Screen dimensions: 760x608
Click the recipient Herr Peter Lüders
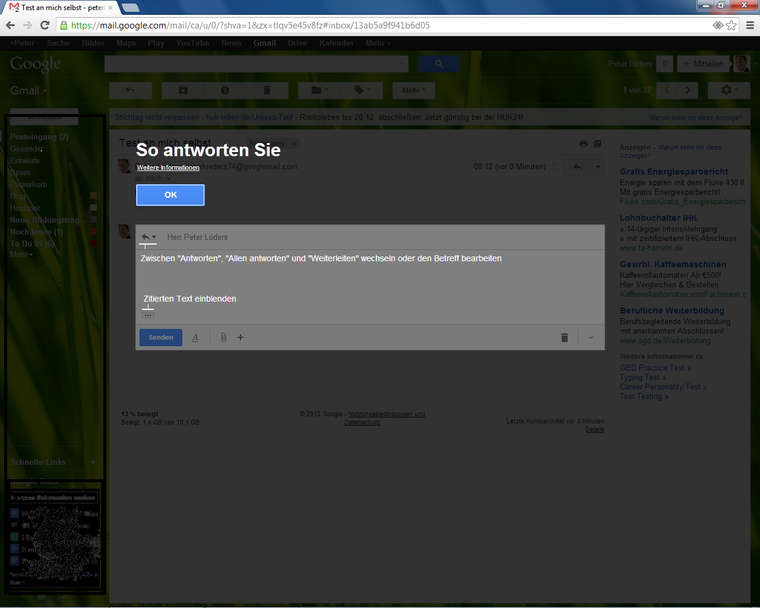click(x=197, y=237)
